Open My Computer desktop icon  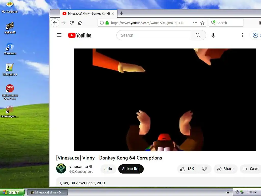click(10, 7)
